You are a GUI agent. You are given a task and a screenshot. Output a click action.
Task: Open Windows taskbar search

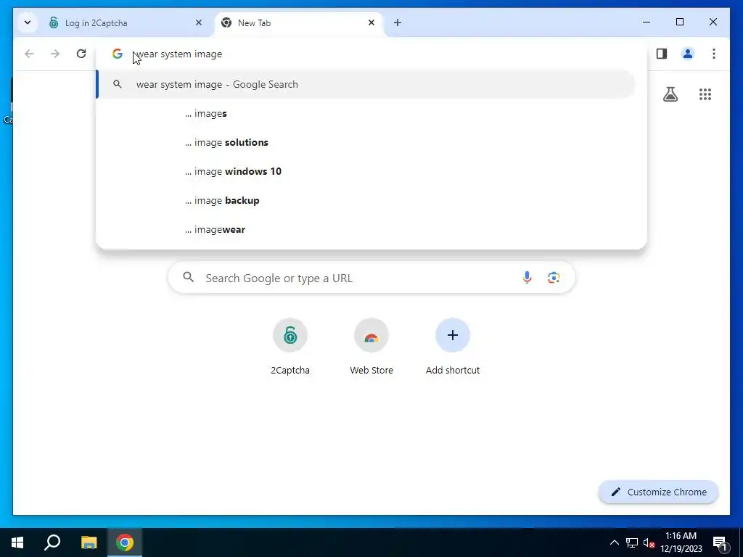pyautogui.click(x=52, y=542)
